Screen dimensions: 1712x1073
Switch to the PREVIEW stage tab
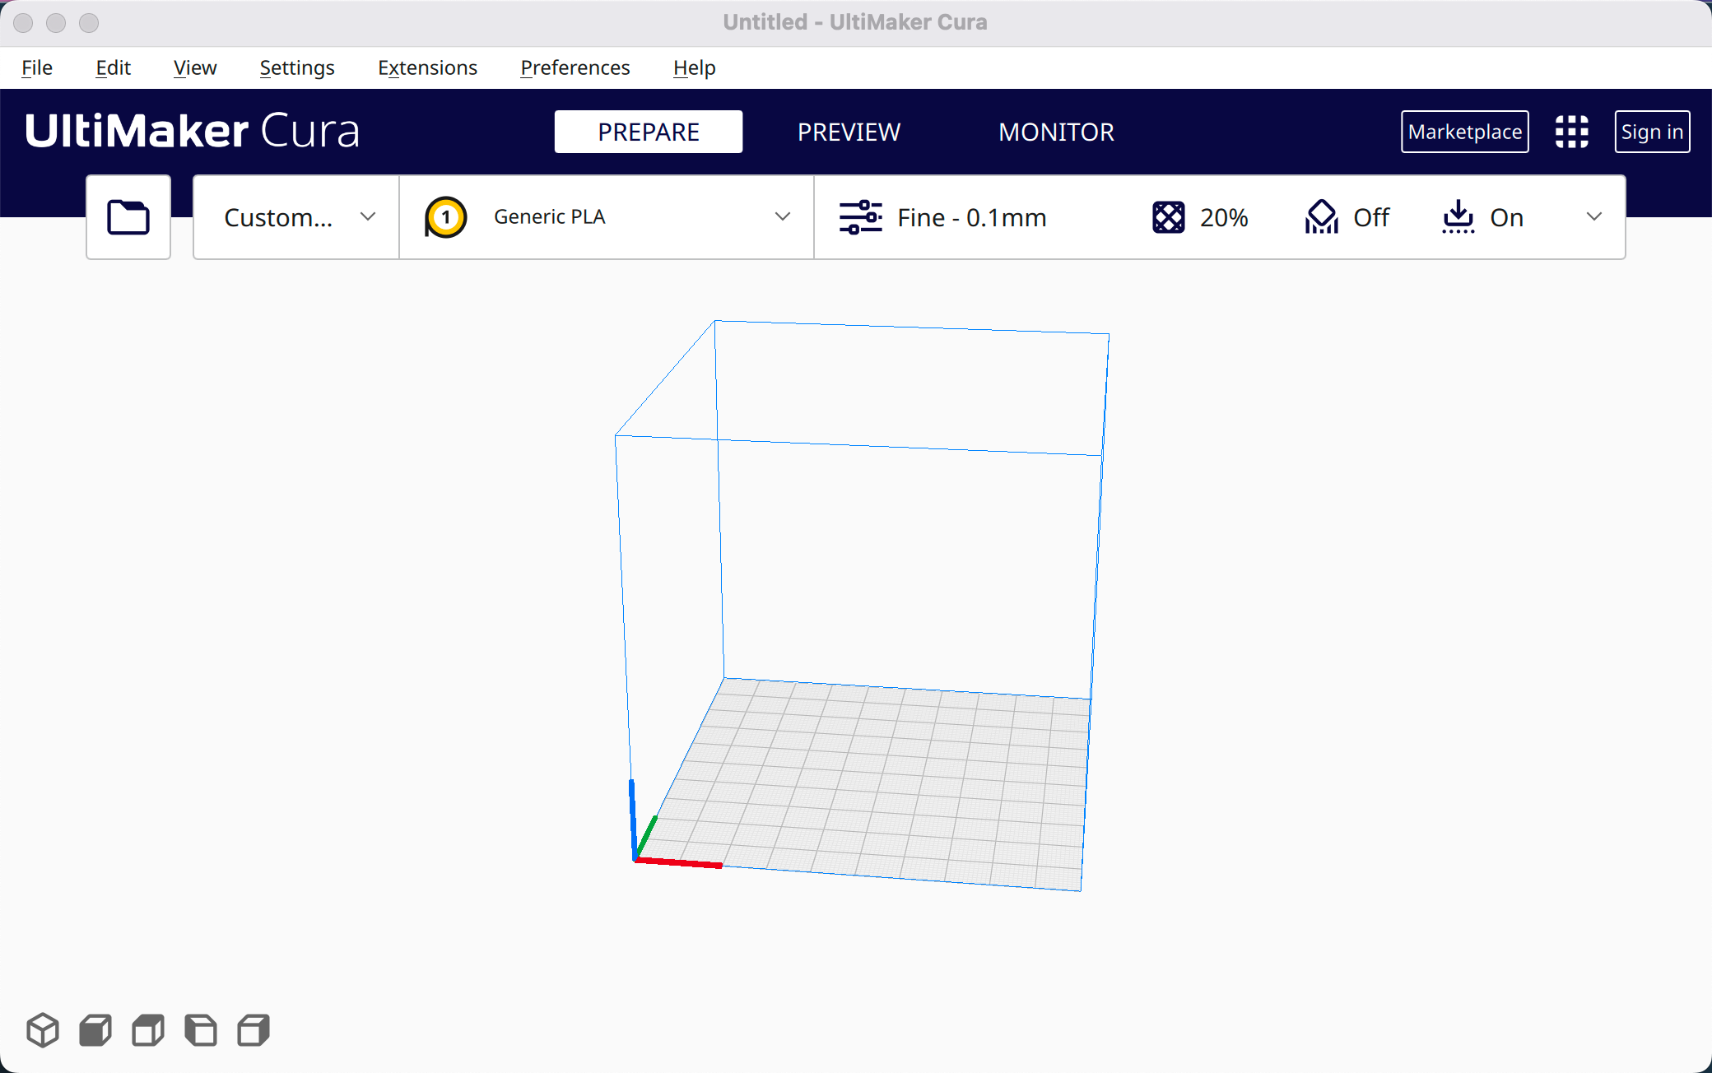tap(849, 132)
